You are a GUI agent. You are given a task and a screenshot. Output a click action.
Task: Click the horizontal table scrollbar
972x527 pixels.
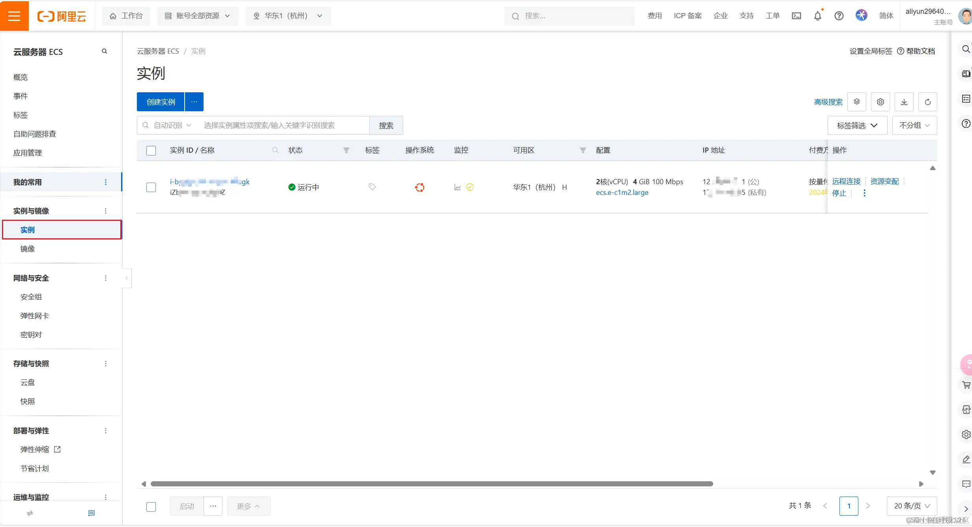coord(432,484)
